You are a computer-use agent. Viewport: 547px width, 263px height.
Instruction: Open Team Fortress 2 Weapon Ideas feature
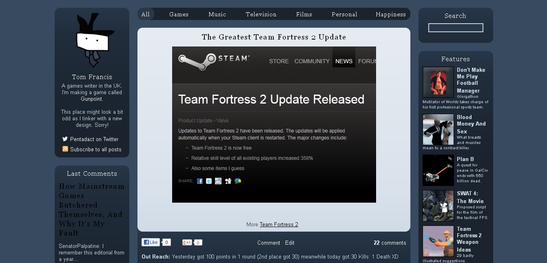(x=469, y=239)
